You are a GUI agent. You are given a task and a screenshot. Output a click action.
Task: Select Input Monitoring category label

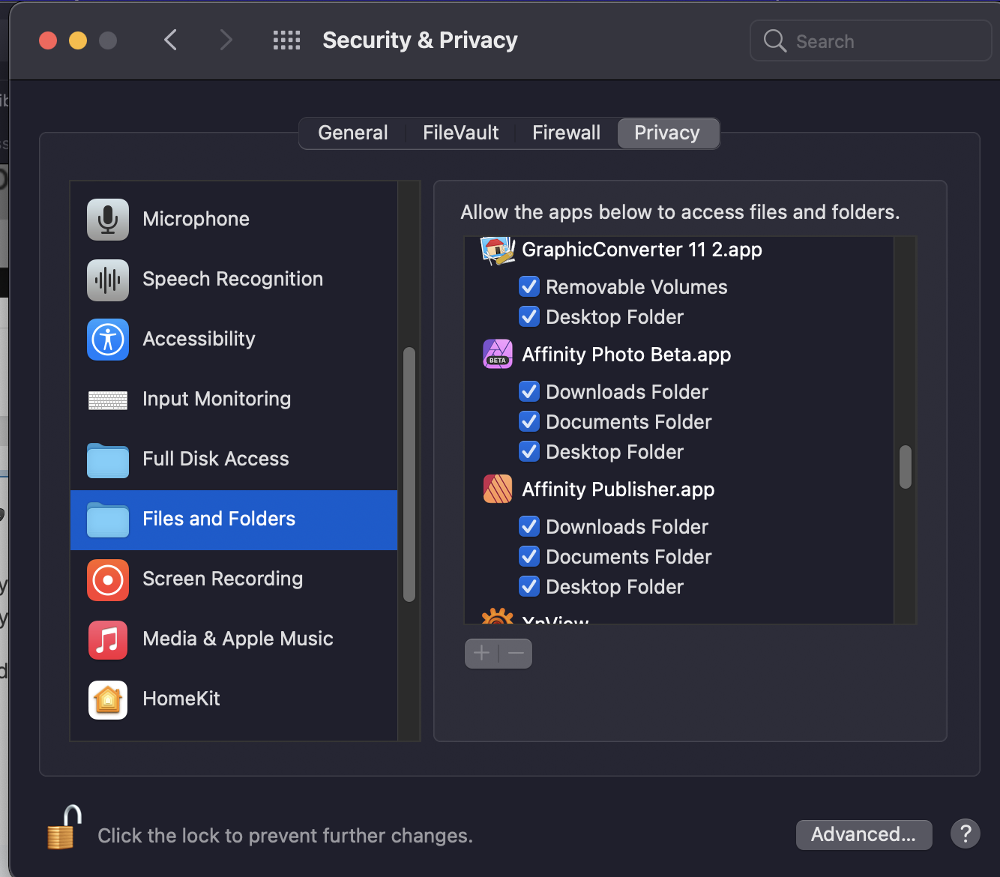[217, 399]
